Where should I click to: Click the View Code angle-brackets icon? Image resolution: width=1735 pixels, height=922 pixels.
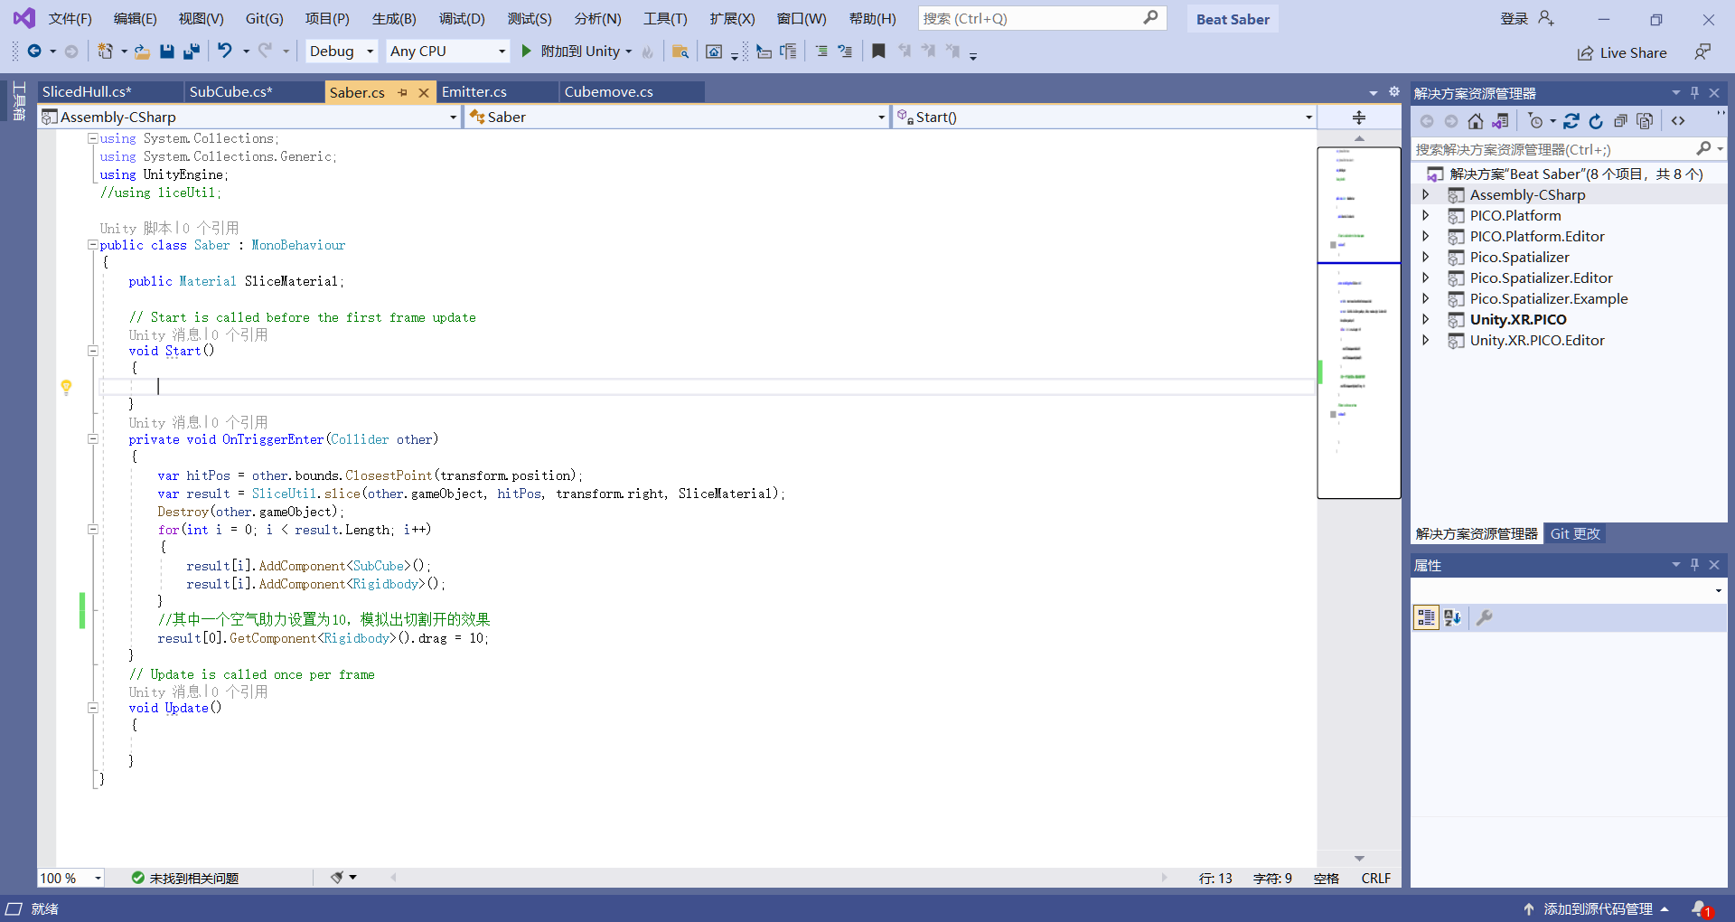coord(1678,121)
